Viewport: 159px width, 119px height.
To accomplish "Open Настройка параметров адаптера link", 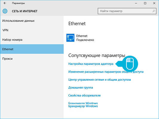I will coord(91,64).
